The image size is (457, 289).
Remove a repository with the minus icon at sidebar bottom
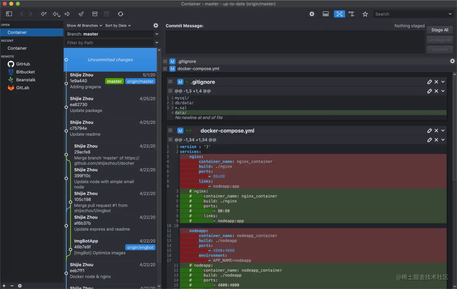click(12, 286)
